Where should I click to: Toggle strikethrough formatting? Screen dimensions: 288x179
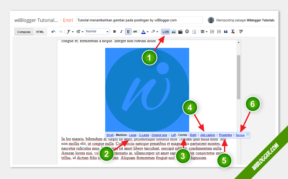point(135,32)
